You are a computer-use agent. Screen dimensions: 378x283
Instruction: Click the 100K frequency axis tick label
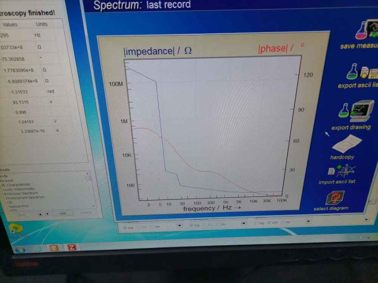click(281, 200)
